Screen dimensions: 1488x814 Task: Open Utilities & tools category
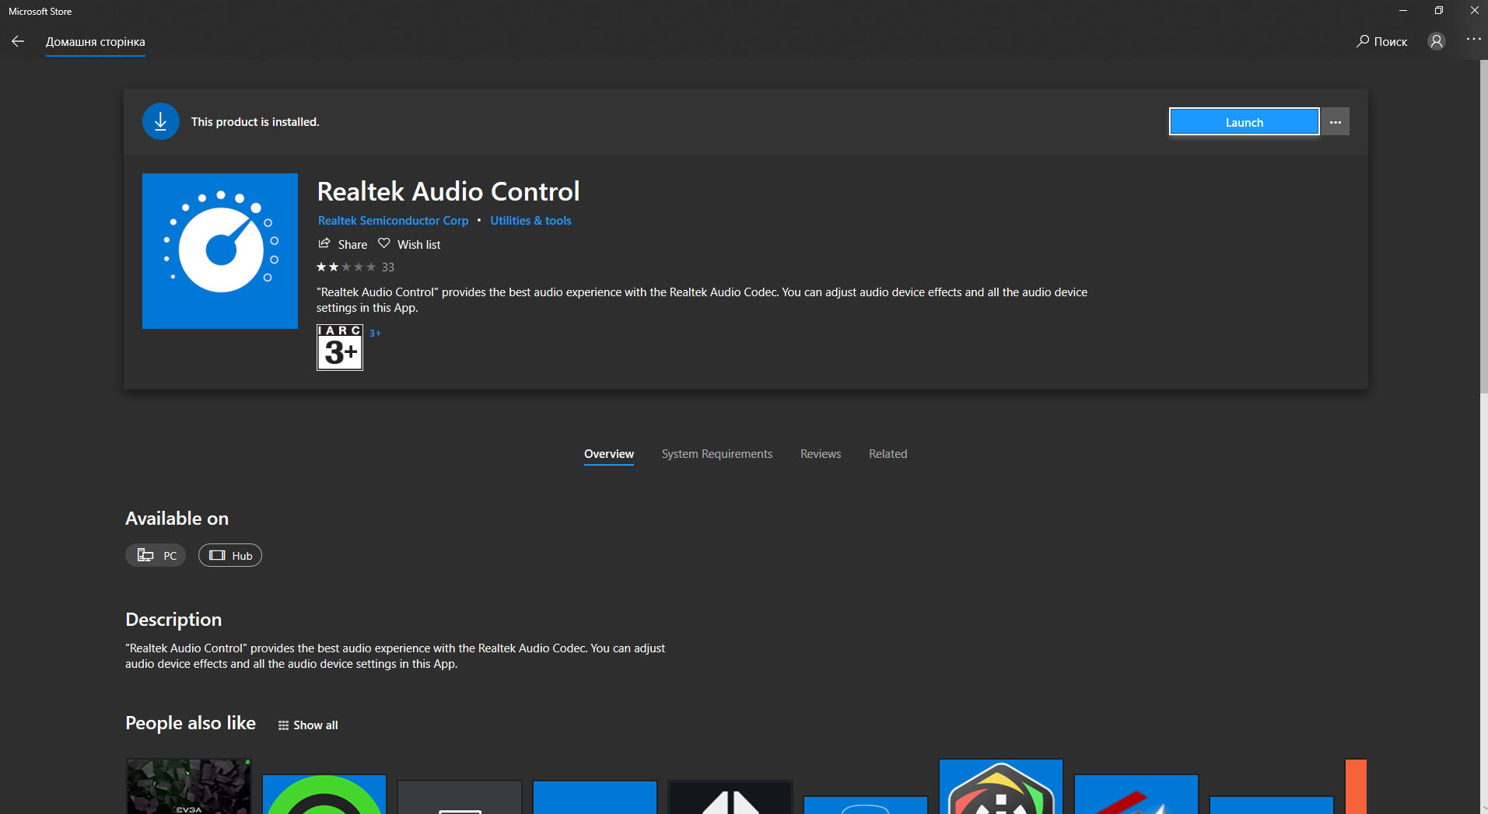[530, 221]
